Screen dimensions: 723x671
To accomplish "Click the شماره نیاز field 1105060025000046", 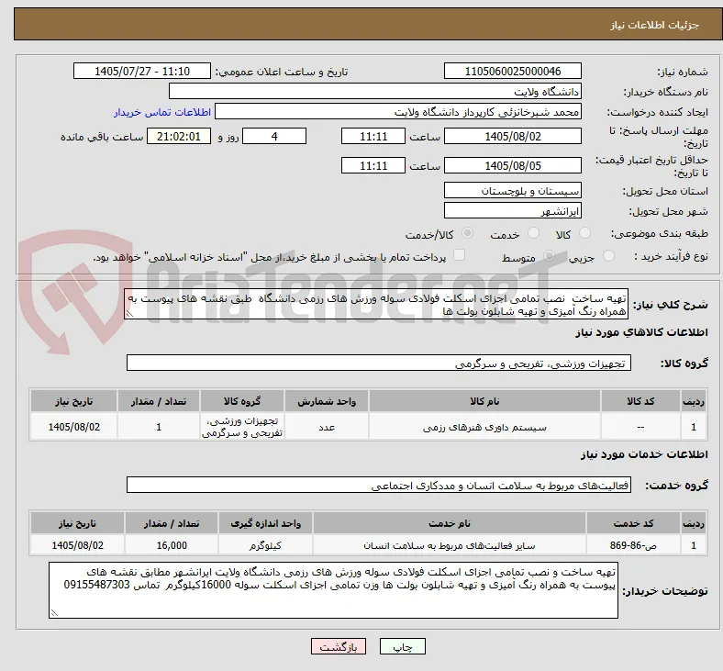I will (512, 72).
